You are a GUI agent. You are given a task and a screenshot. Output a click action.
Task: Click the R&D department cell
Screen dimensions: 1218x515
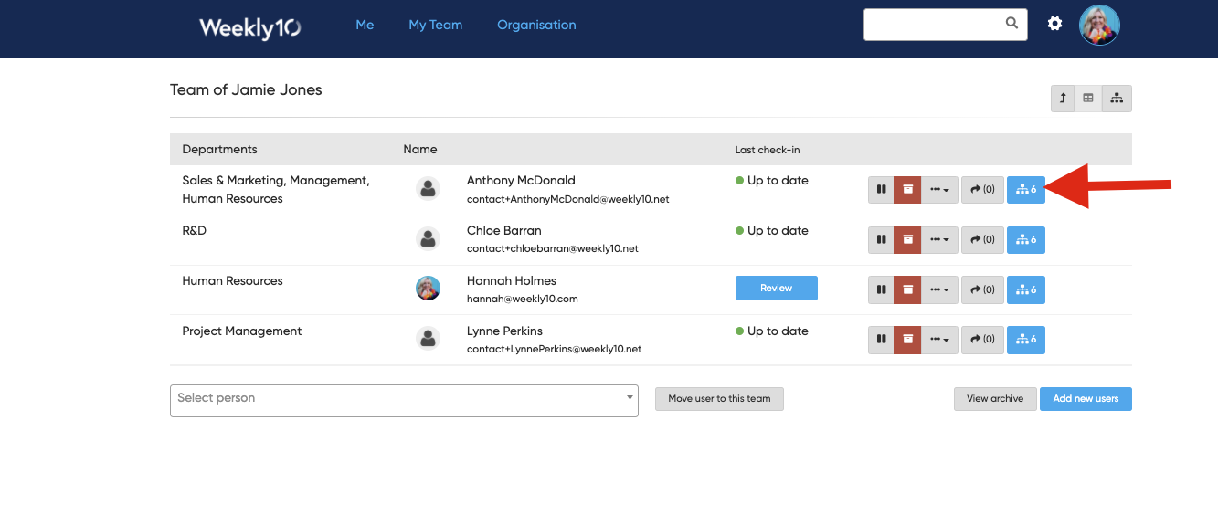point(195,231)
